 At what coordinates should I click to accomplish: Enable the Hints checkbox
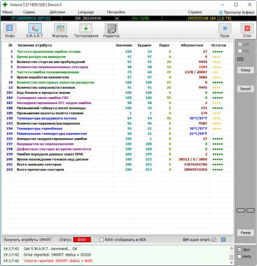(x=240, y=256)
